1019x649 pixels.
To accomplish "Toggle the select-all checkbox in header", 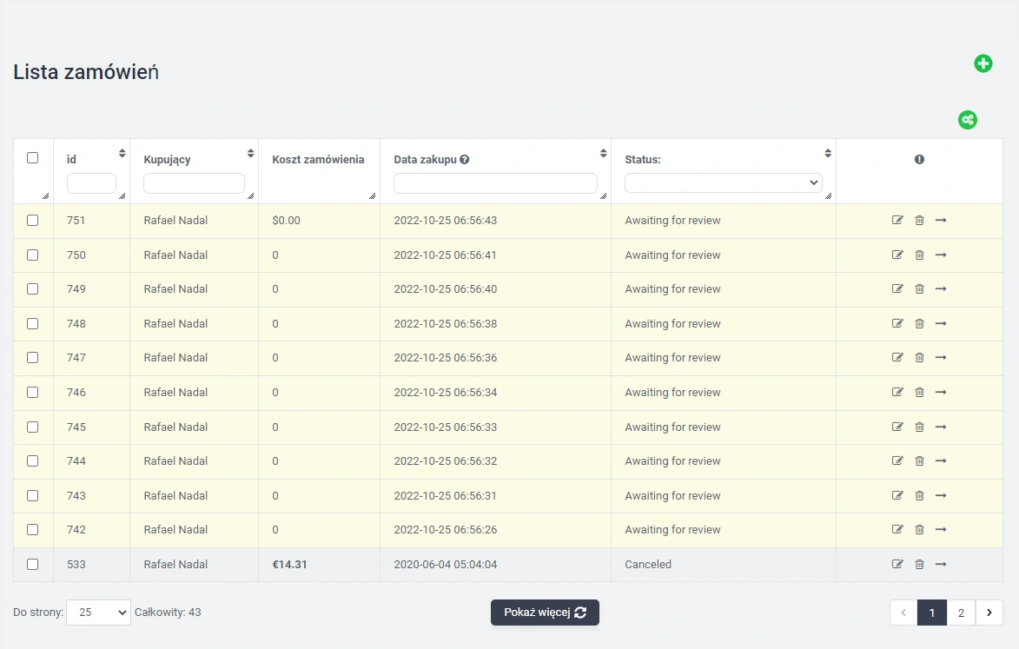I will (x=33, y=158).
